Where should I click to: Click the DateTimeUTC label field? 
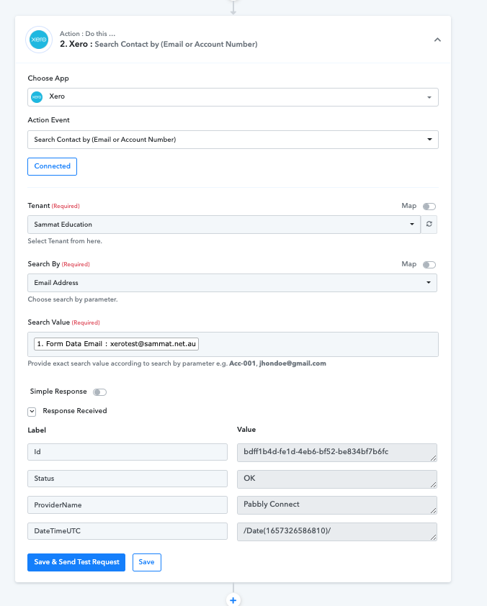(x=128, y=531)
